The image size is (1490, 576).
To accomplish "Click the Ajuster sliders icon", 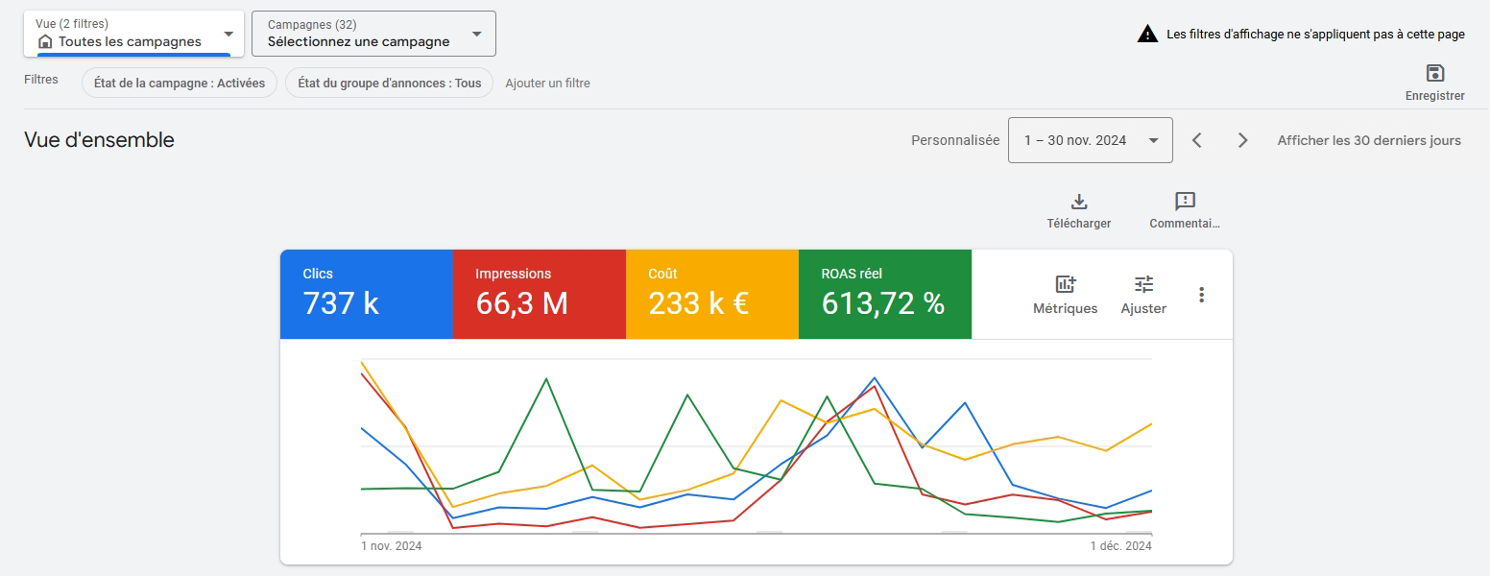I will tap(1143, 284).
